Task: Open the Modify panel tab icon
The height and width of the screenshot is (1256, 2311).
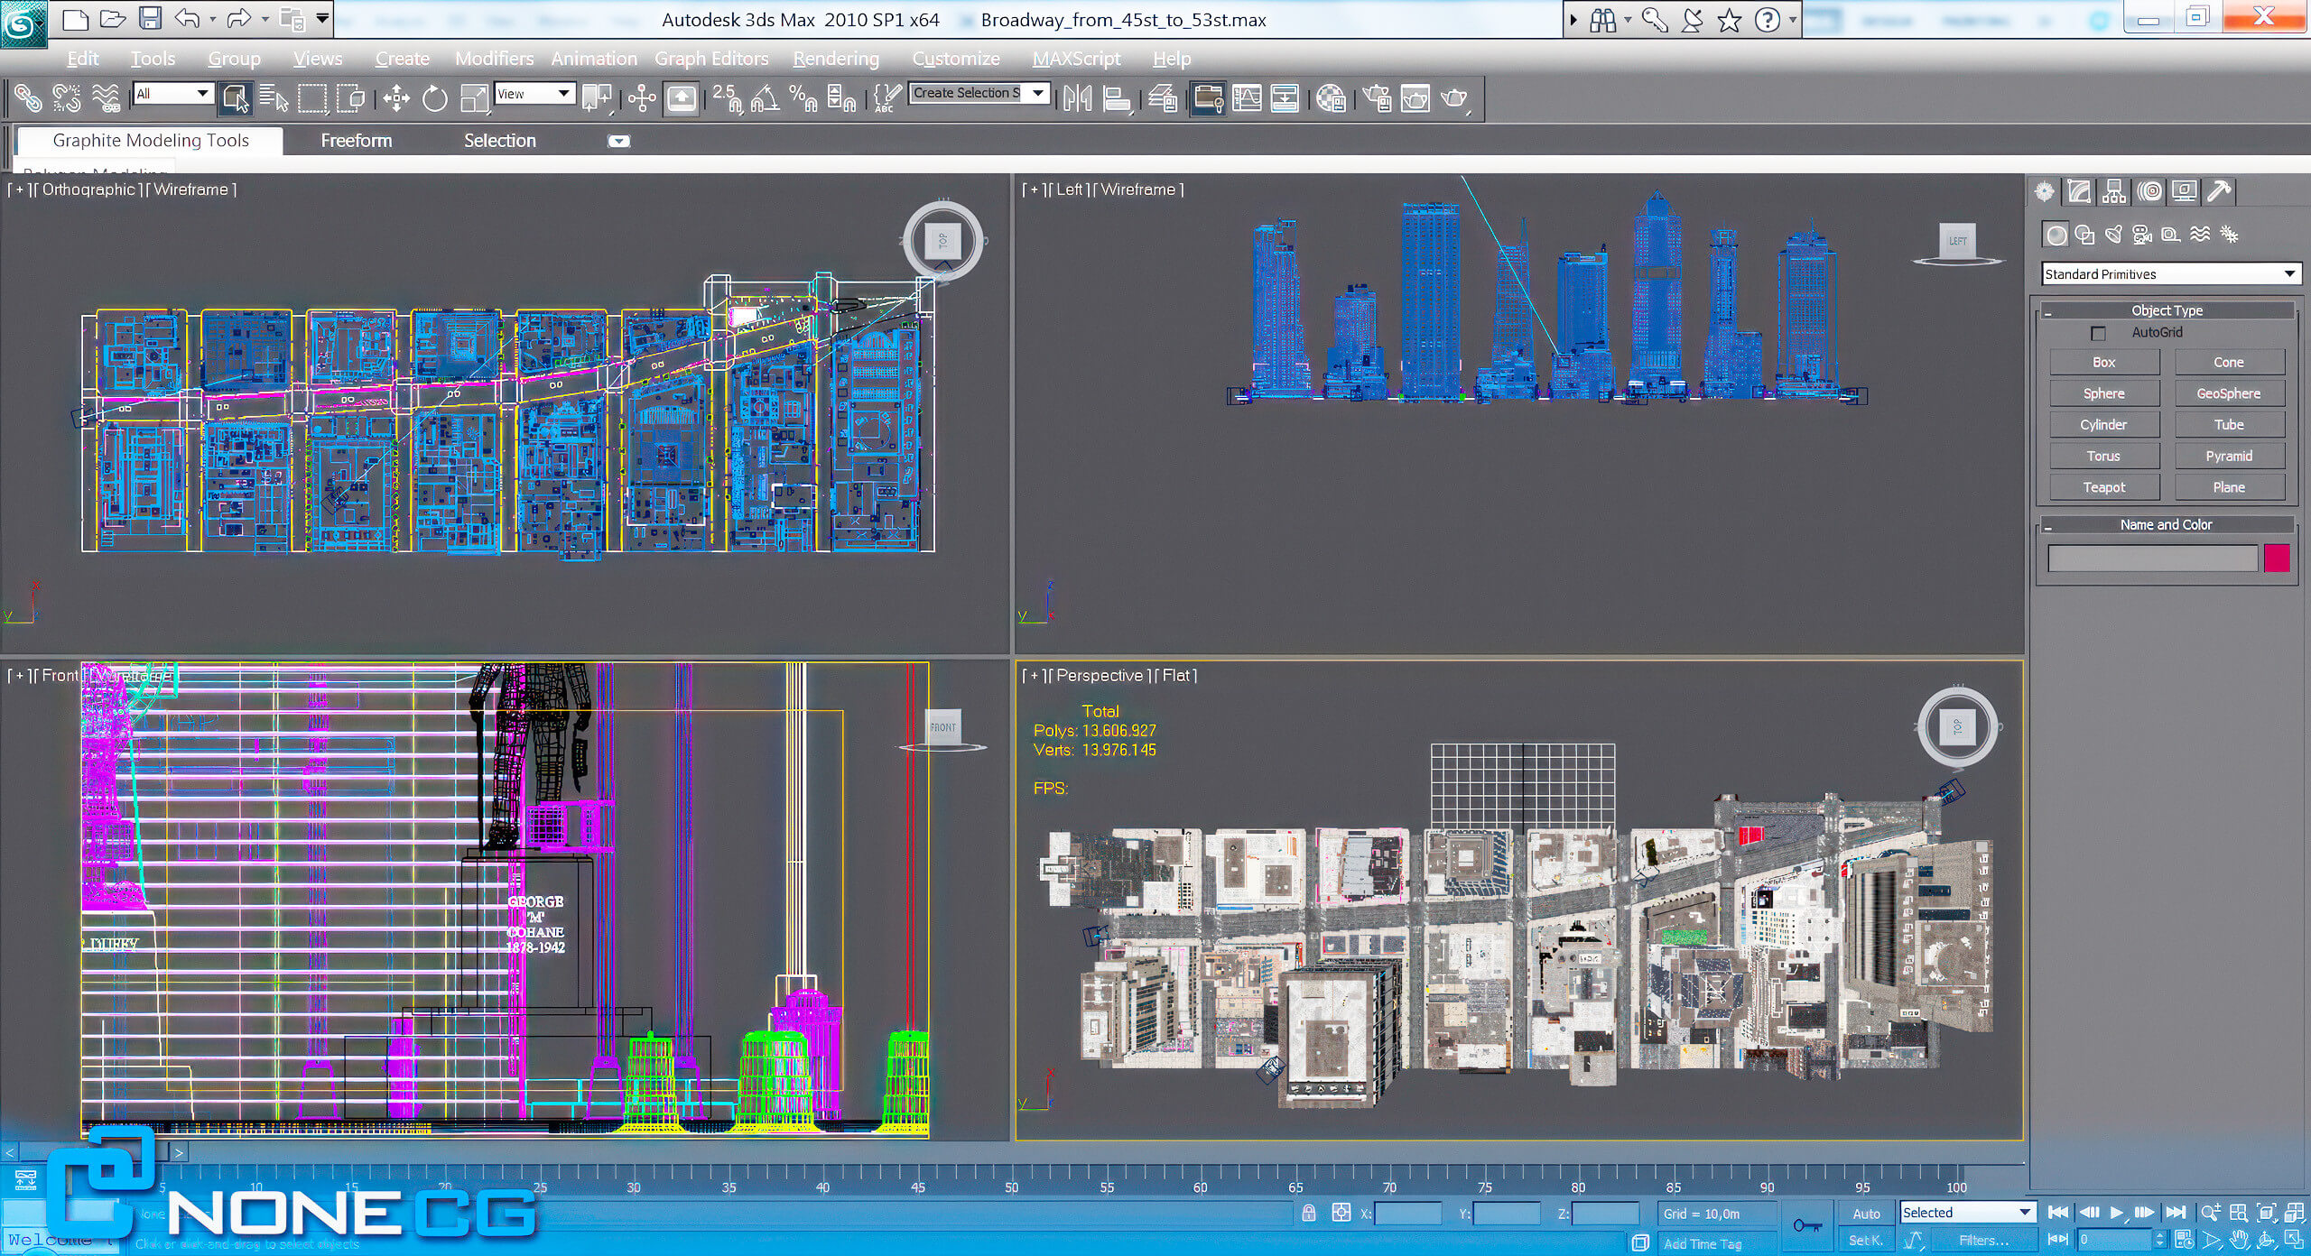Action: pyautogui.click(x=2078, y=191)
